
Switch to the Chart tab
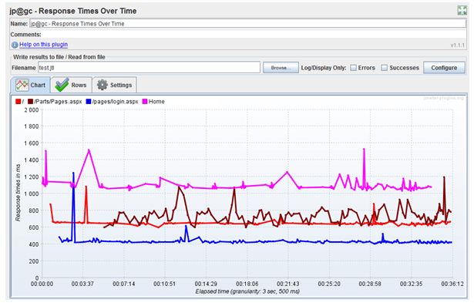pos(31,85)
